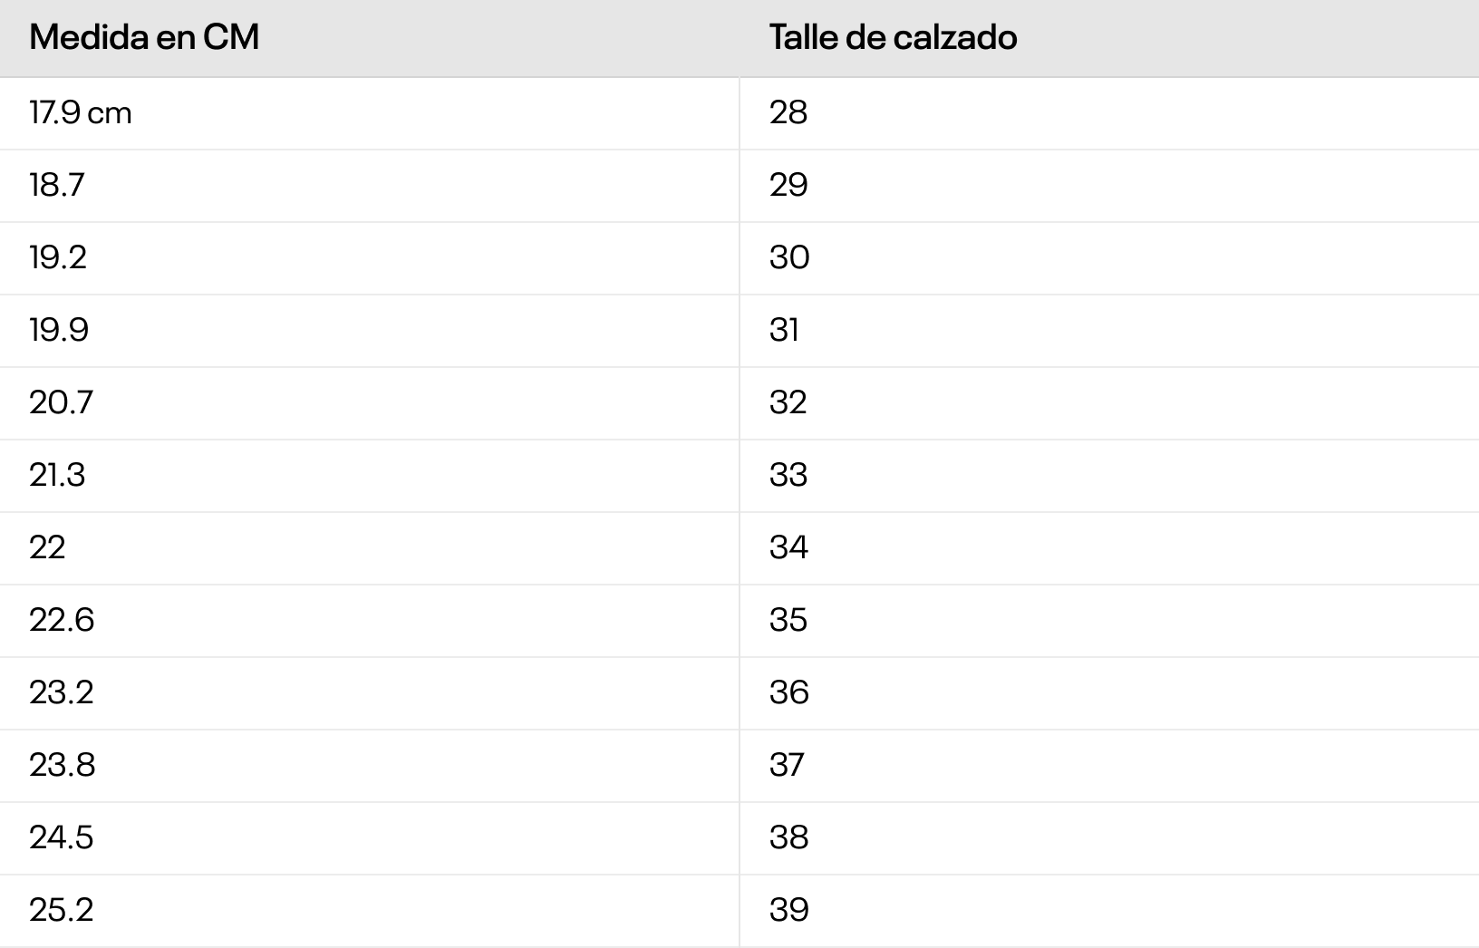Pick shoe size 32 cell
This screenshot has height=948, width=1479.
[788, 402]
